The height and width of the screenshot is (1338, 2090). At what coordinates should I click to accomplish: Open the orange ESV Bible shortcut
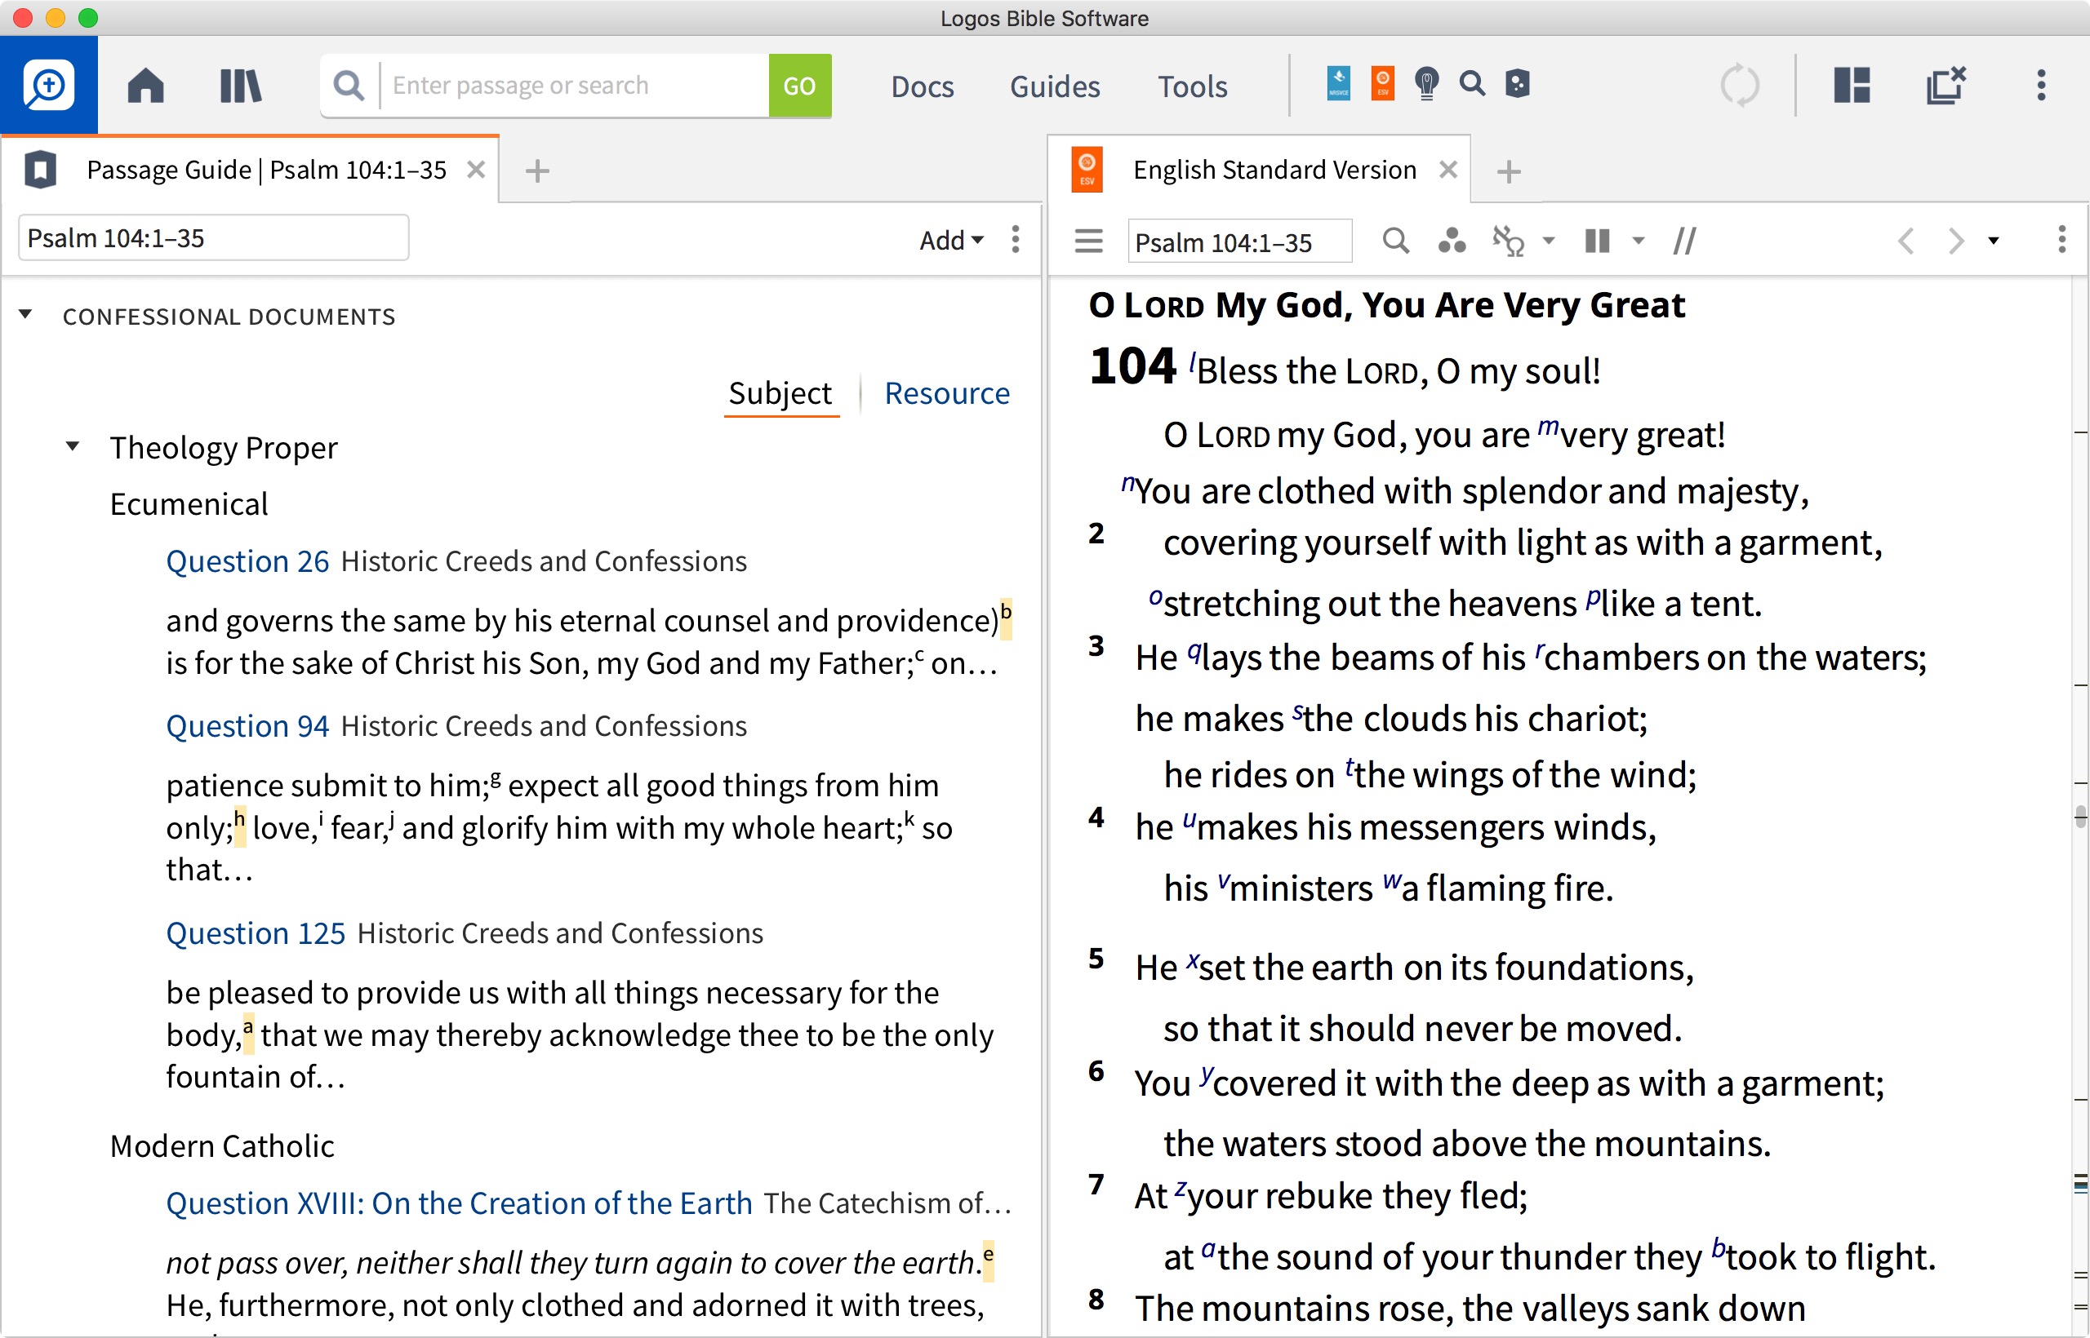point(1382,83)
